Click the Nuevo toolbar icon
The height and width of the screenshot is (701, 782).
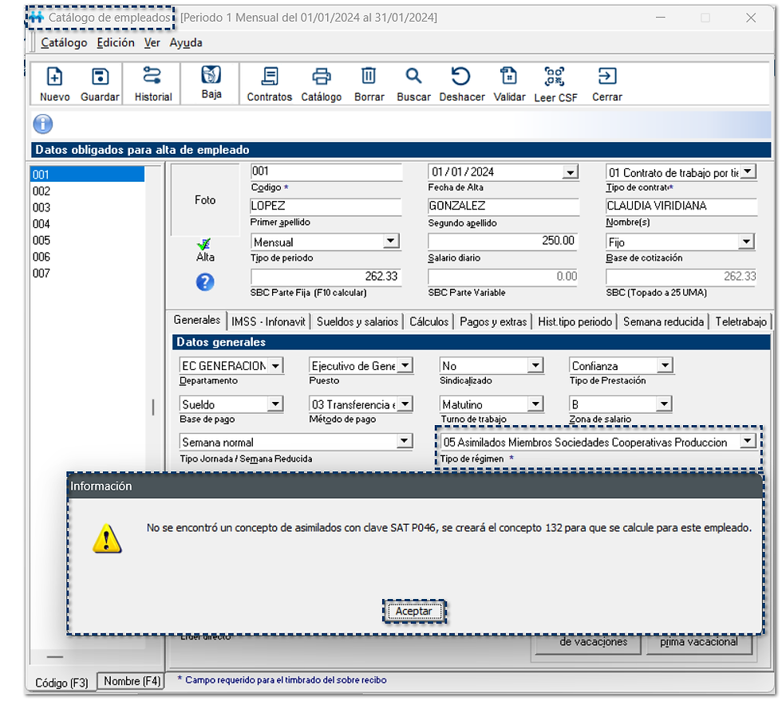pyautogui.click(x=54, y=77)
